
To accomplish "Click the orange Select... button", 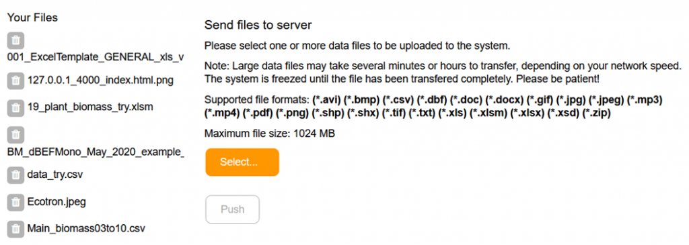I will pyautogui.click(x=242, y=162).
